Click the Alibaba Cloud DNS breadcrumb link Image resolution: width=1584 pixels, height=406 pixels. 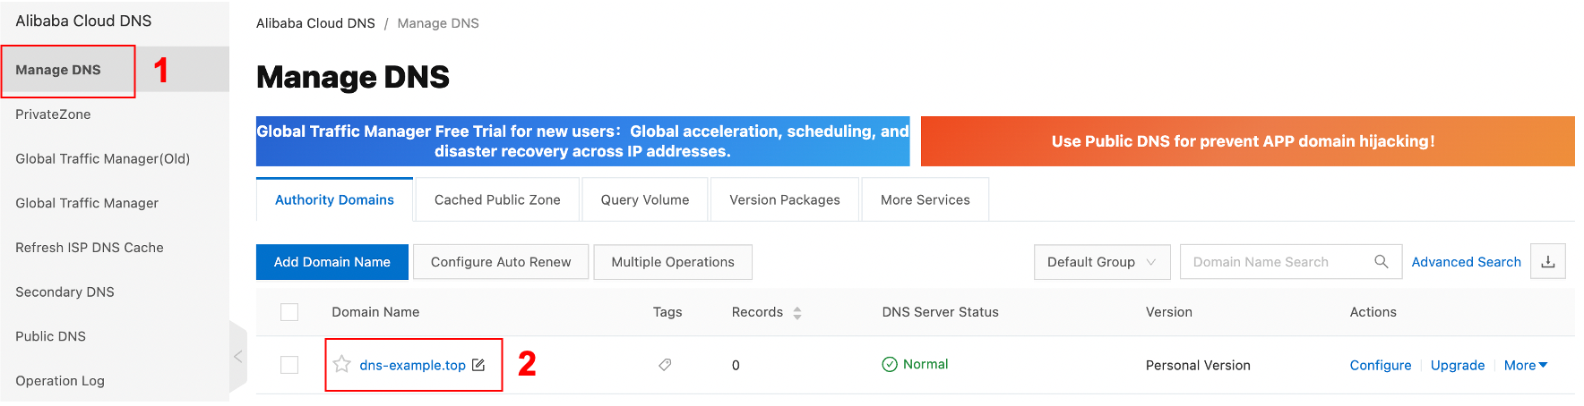(x=315, y=23)
